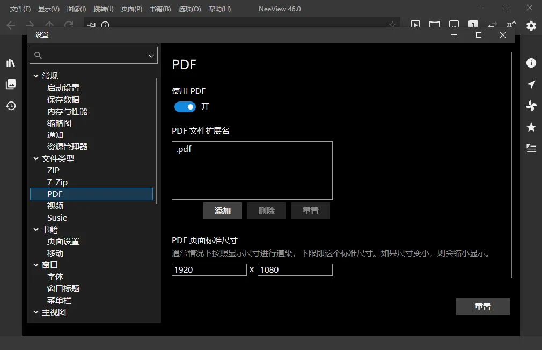Select the PDF item in settings tree
This screenshot has height=350, width=542.
point(92,194)
